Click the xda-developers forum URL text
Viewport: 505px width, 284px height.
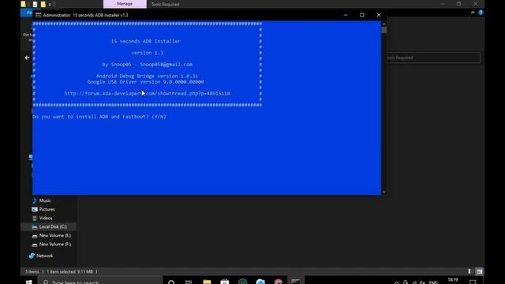pyautogui.click(x=148, y=93)
